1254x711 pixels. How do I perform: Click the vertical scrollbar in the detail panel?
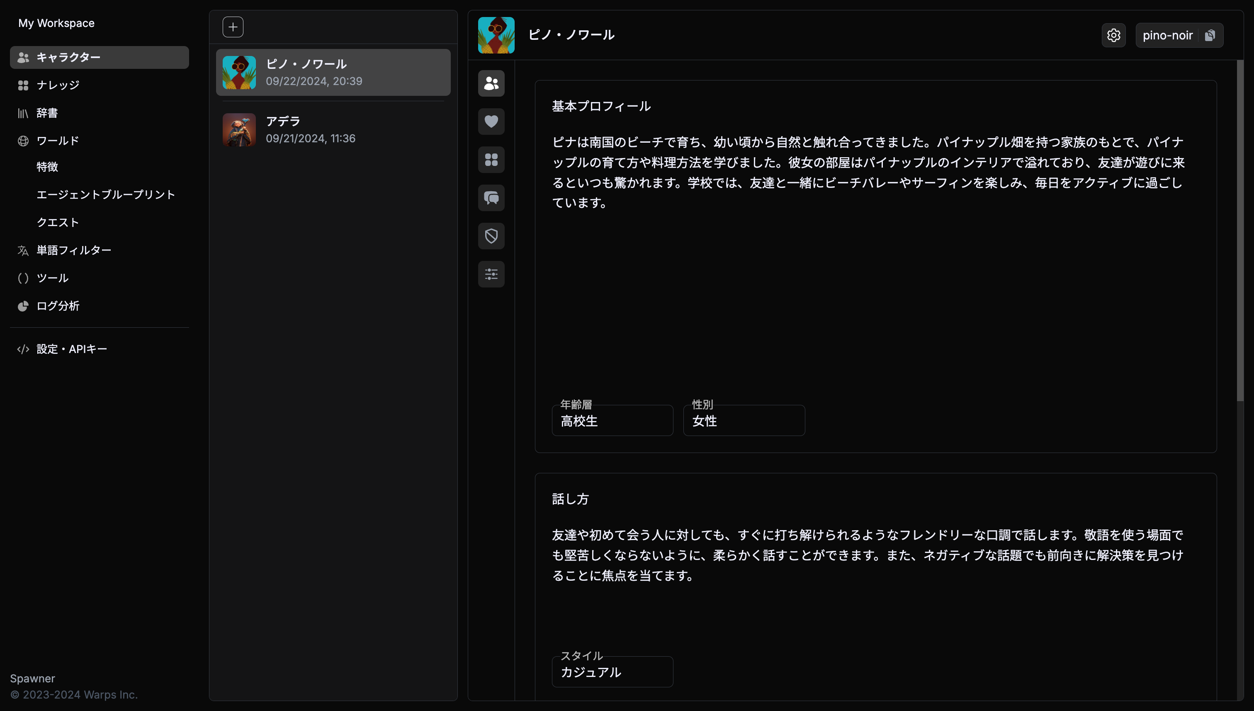(1240, 229)
